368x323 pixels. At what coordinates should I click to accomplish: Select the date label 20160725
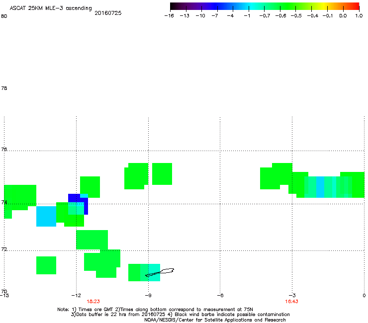coord(108,13)
